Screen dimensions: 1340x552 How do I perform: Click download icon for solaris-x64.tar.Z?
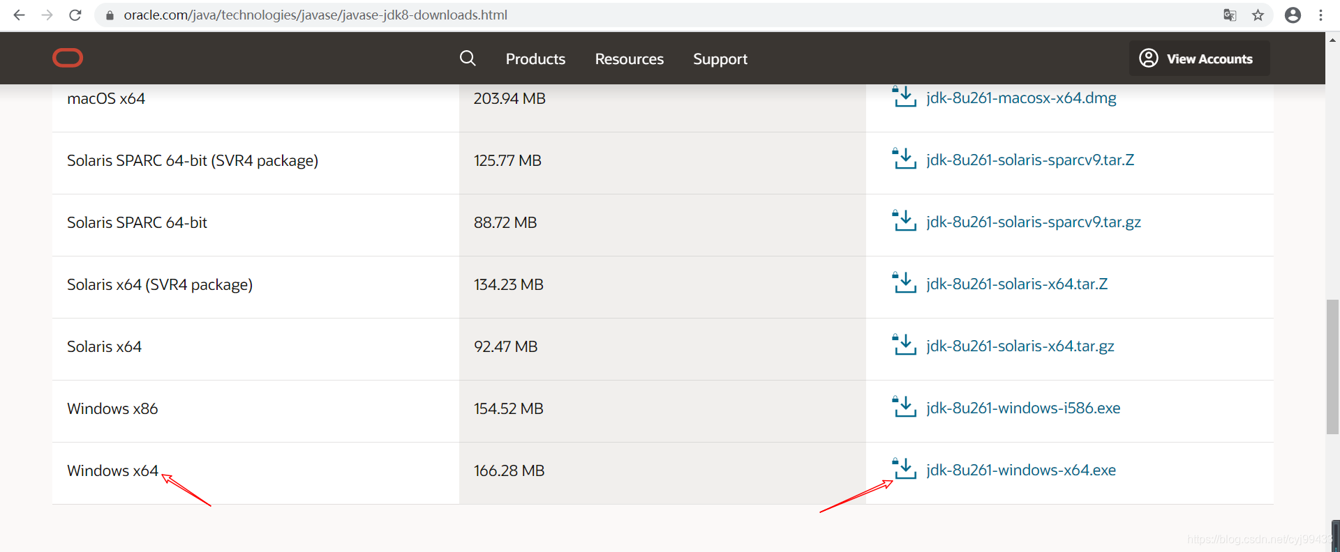click(904, 282)
